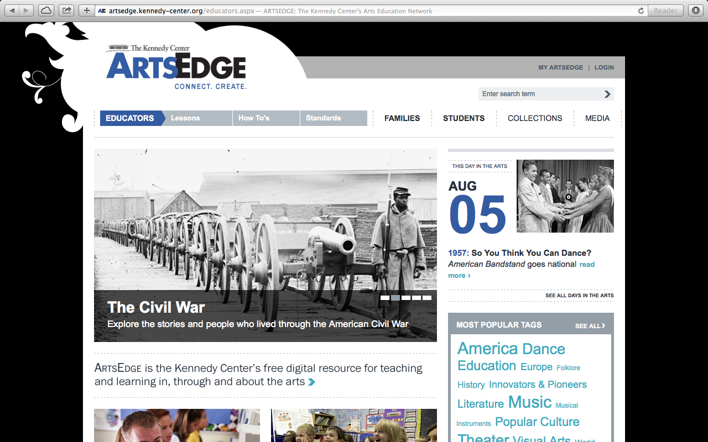Select the Dance tag
708x442 pixels.
pyautogui.click(x=544, y=349)
